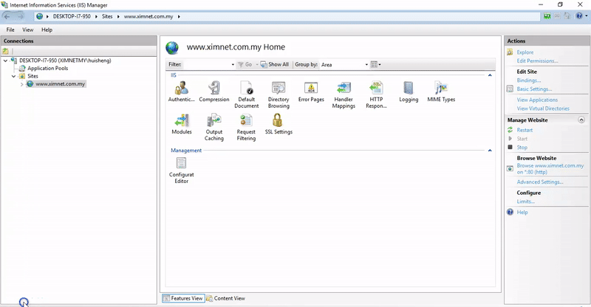Image resolution: width=591 pixels, height=307 pixels.
Task: Click the help icon in the address bar
Action: (x=579, y=15)
